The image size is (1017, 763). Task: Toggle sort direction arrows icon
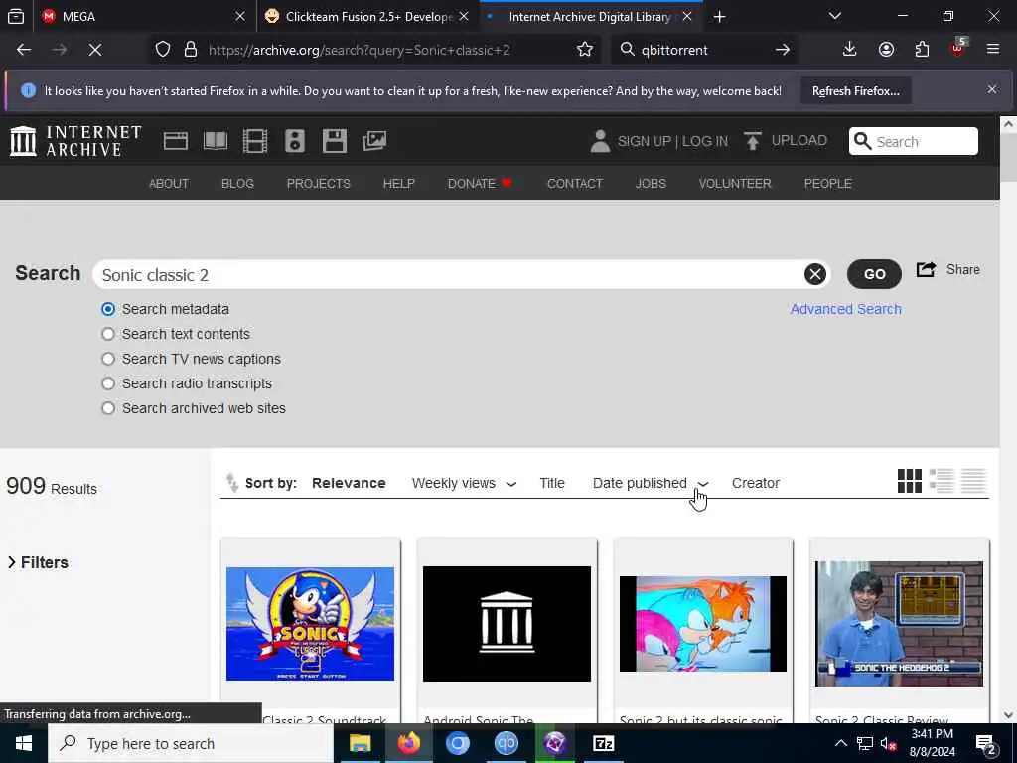[x=232, y=483]
